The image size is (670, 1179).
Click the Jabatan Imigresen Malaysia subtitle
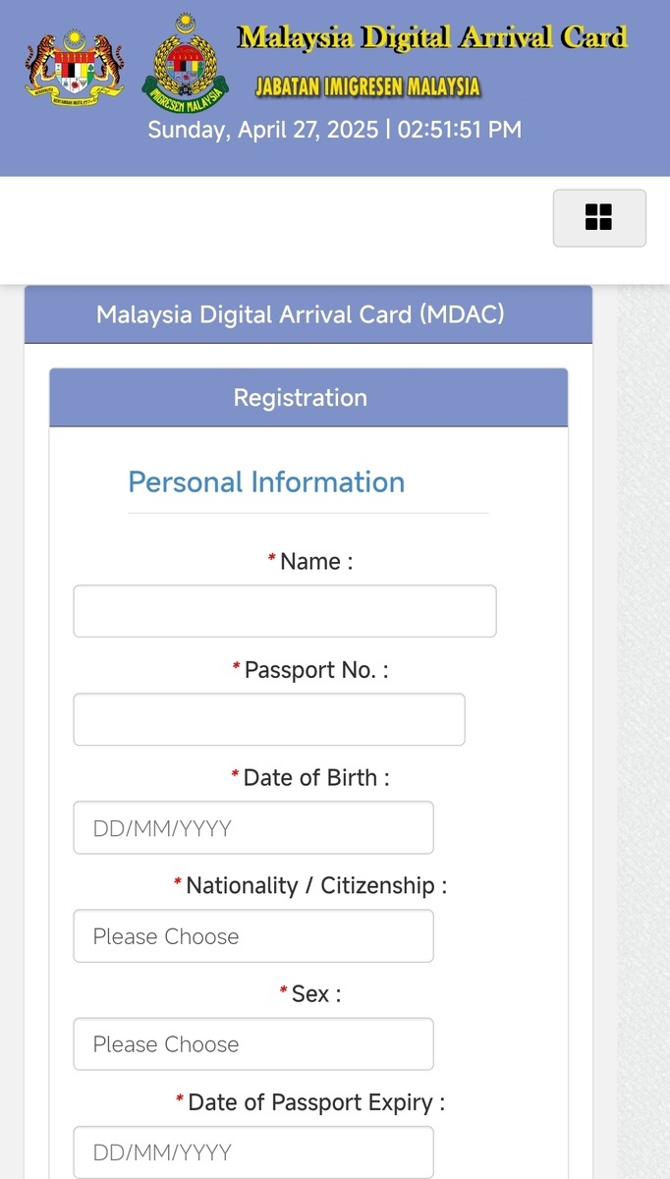click(x=367, y=86)
